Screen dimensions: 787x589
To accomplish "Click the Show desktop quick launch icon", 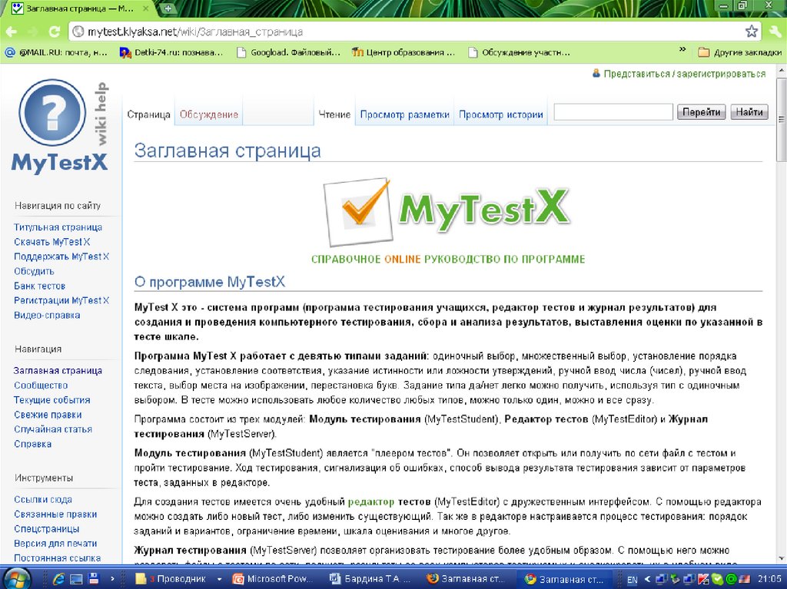I will tap(76, 579).
